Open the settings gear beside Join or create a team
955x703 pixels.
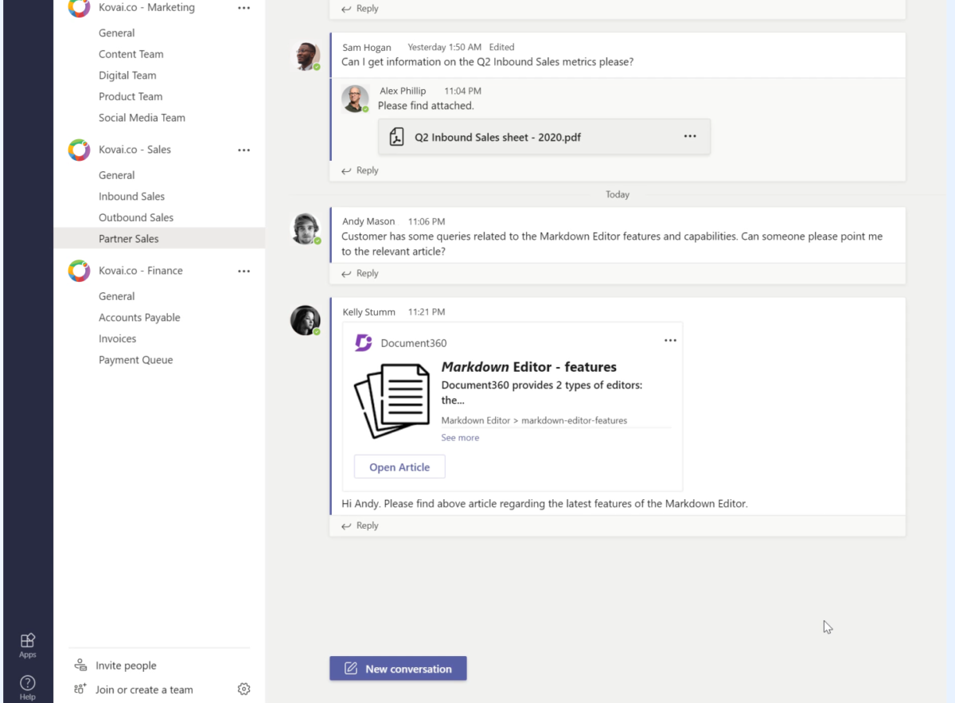pyautogui.click(x=244, y=689)
